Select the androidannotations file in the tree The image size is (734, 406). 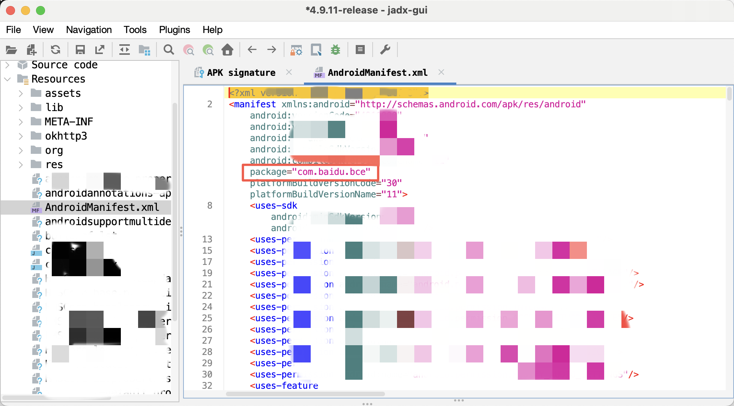pos(108,193)
